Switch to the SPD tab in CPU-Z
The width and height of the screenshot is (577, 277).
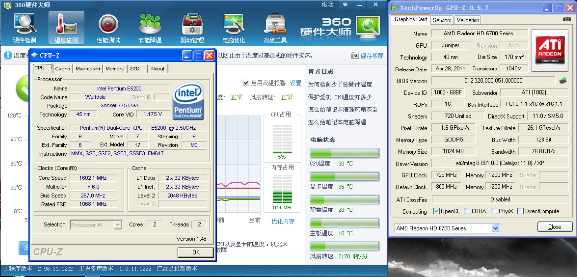coord(135,69)
